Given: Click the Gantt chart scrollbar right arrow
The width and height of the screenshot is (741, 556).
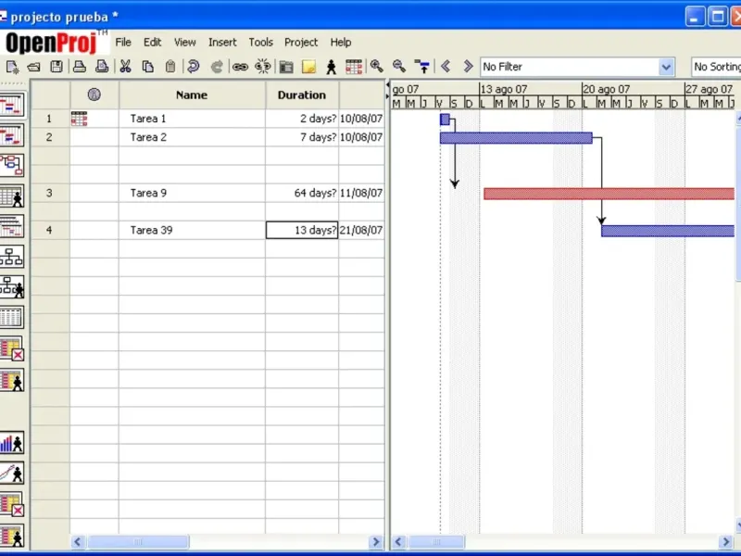Looking at the screenshot, I should pyautogui.click(x=725, y=542).
